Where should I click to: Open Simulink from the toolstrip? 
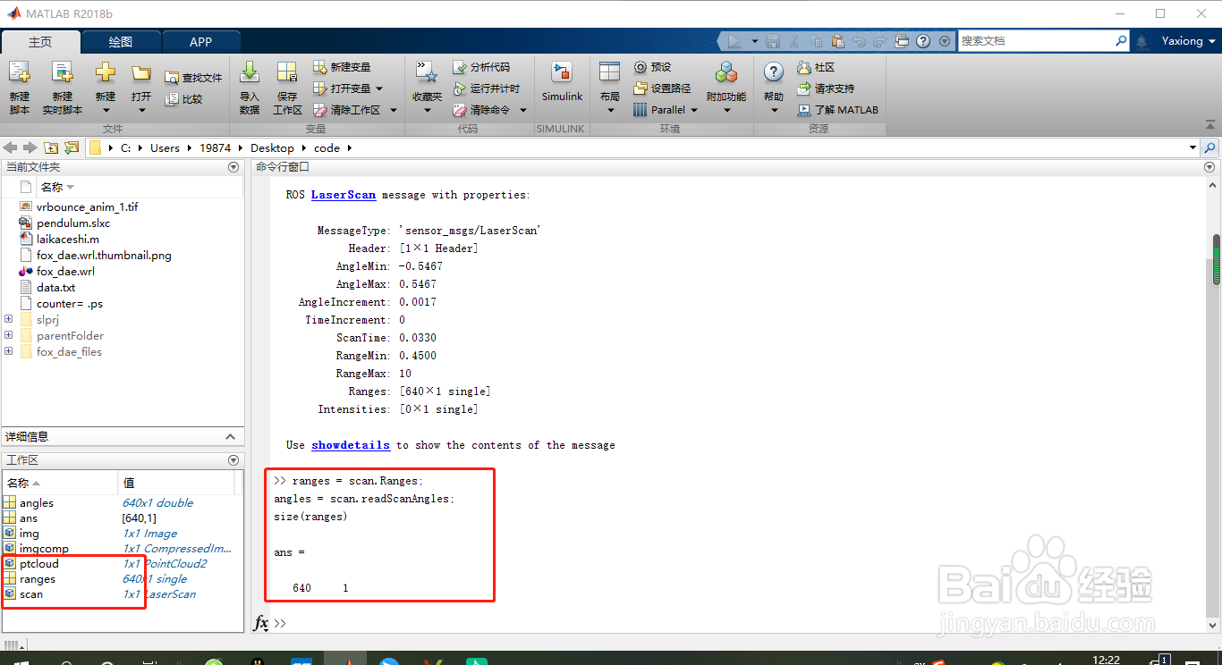[562, 82]
